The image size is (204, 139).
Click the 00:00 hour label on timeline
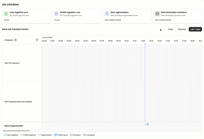[x=44, y=41]
